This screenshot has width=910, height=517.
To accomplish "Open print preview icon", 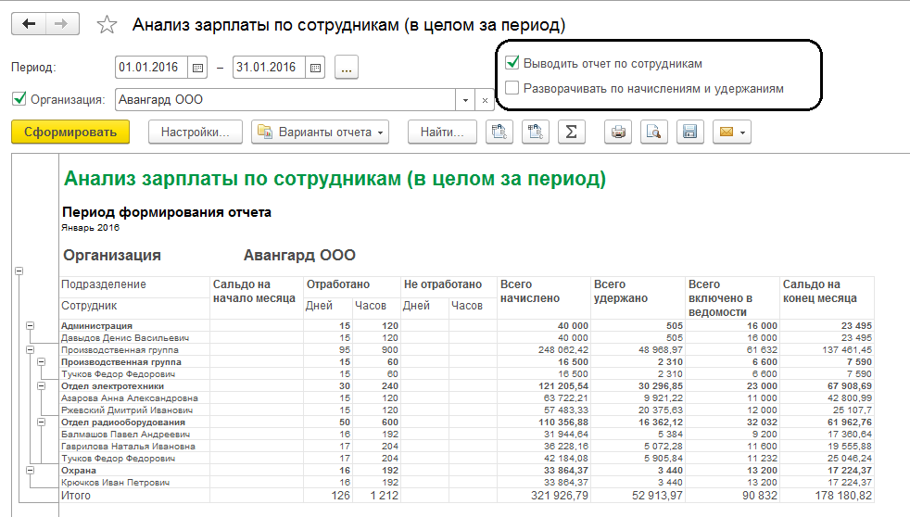I will coord(654,132).
